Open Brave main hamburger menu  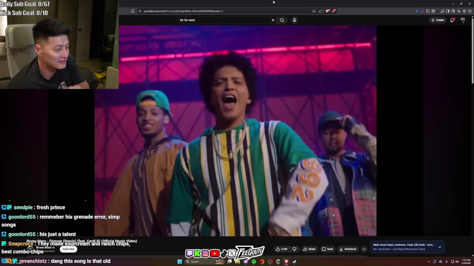(x=470, y=11)
